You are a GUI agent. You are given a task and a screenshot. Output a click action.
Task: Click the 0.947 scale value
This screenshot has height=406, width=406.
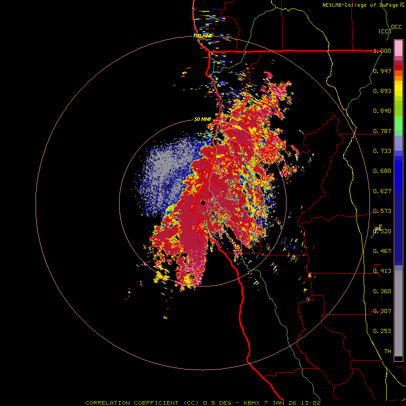tap(382, 71)
